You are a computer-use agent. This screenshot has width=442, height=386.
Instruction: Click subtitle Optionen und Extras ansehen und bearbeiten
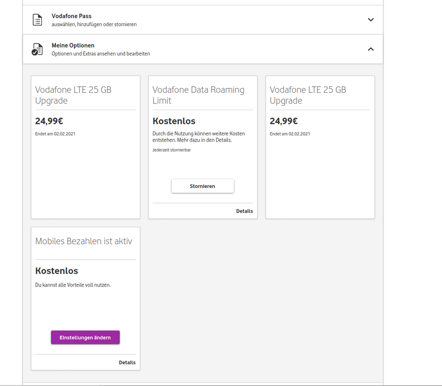pos(101,54)
